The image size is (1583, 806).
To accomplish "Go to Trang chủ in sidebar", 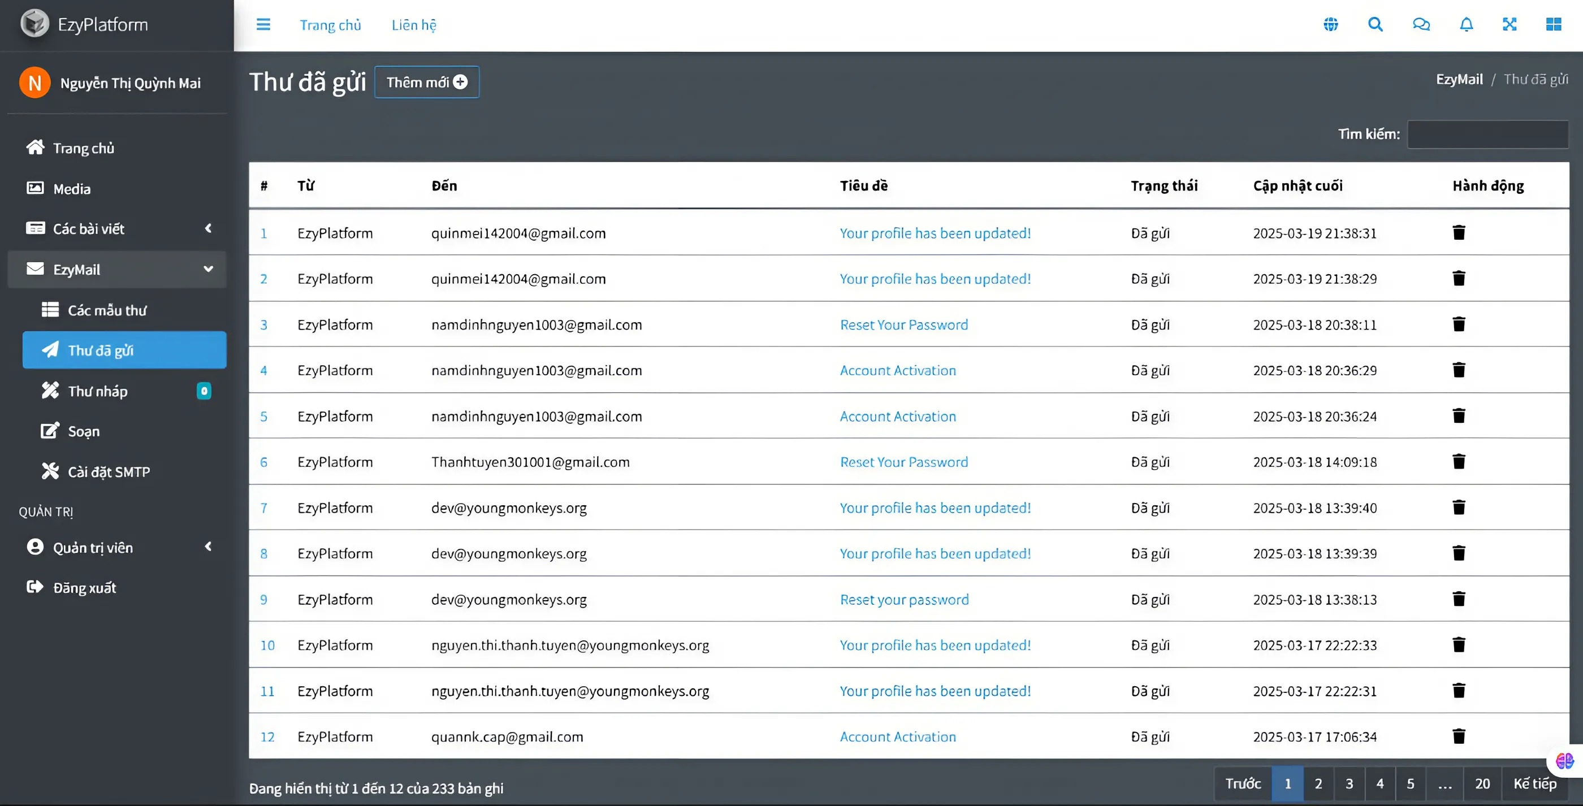I will coord(117,148).
